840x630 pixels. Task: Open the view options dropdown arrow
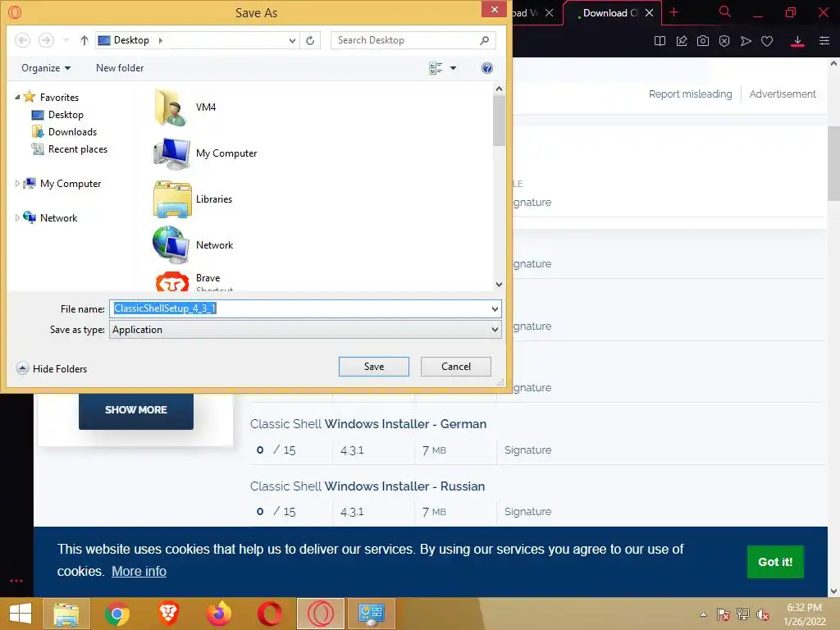453,68
